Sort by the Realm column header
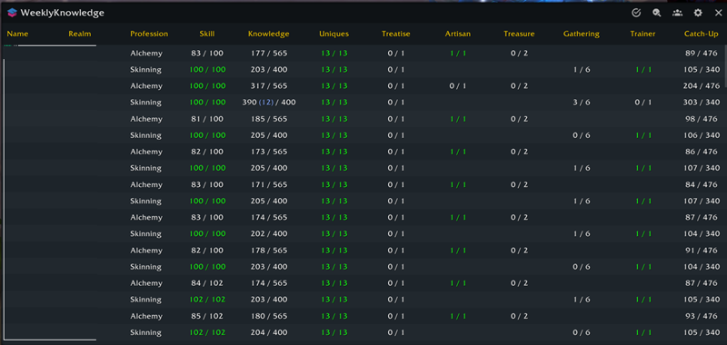The image size is (727, 345). coord(80,34)
